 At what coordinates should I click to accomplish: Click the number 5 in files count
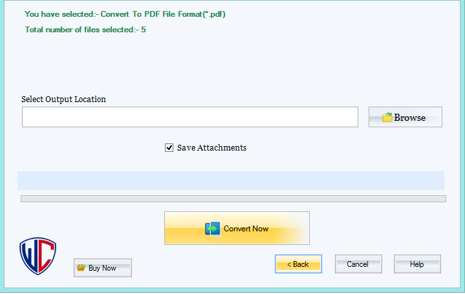pyautogui.click(x=144, y=30)
